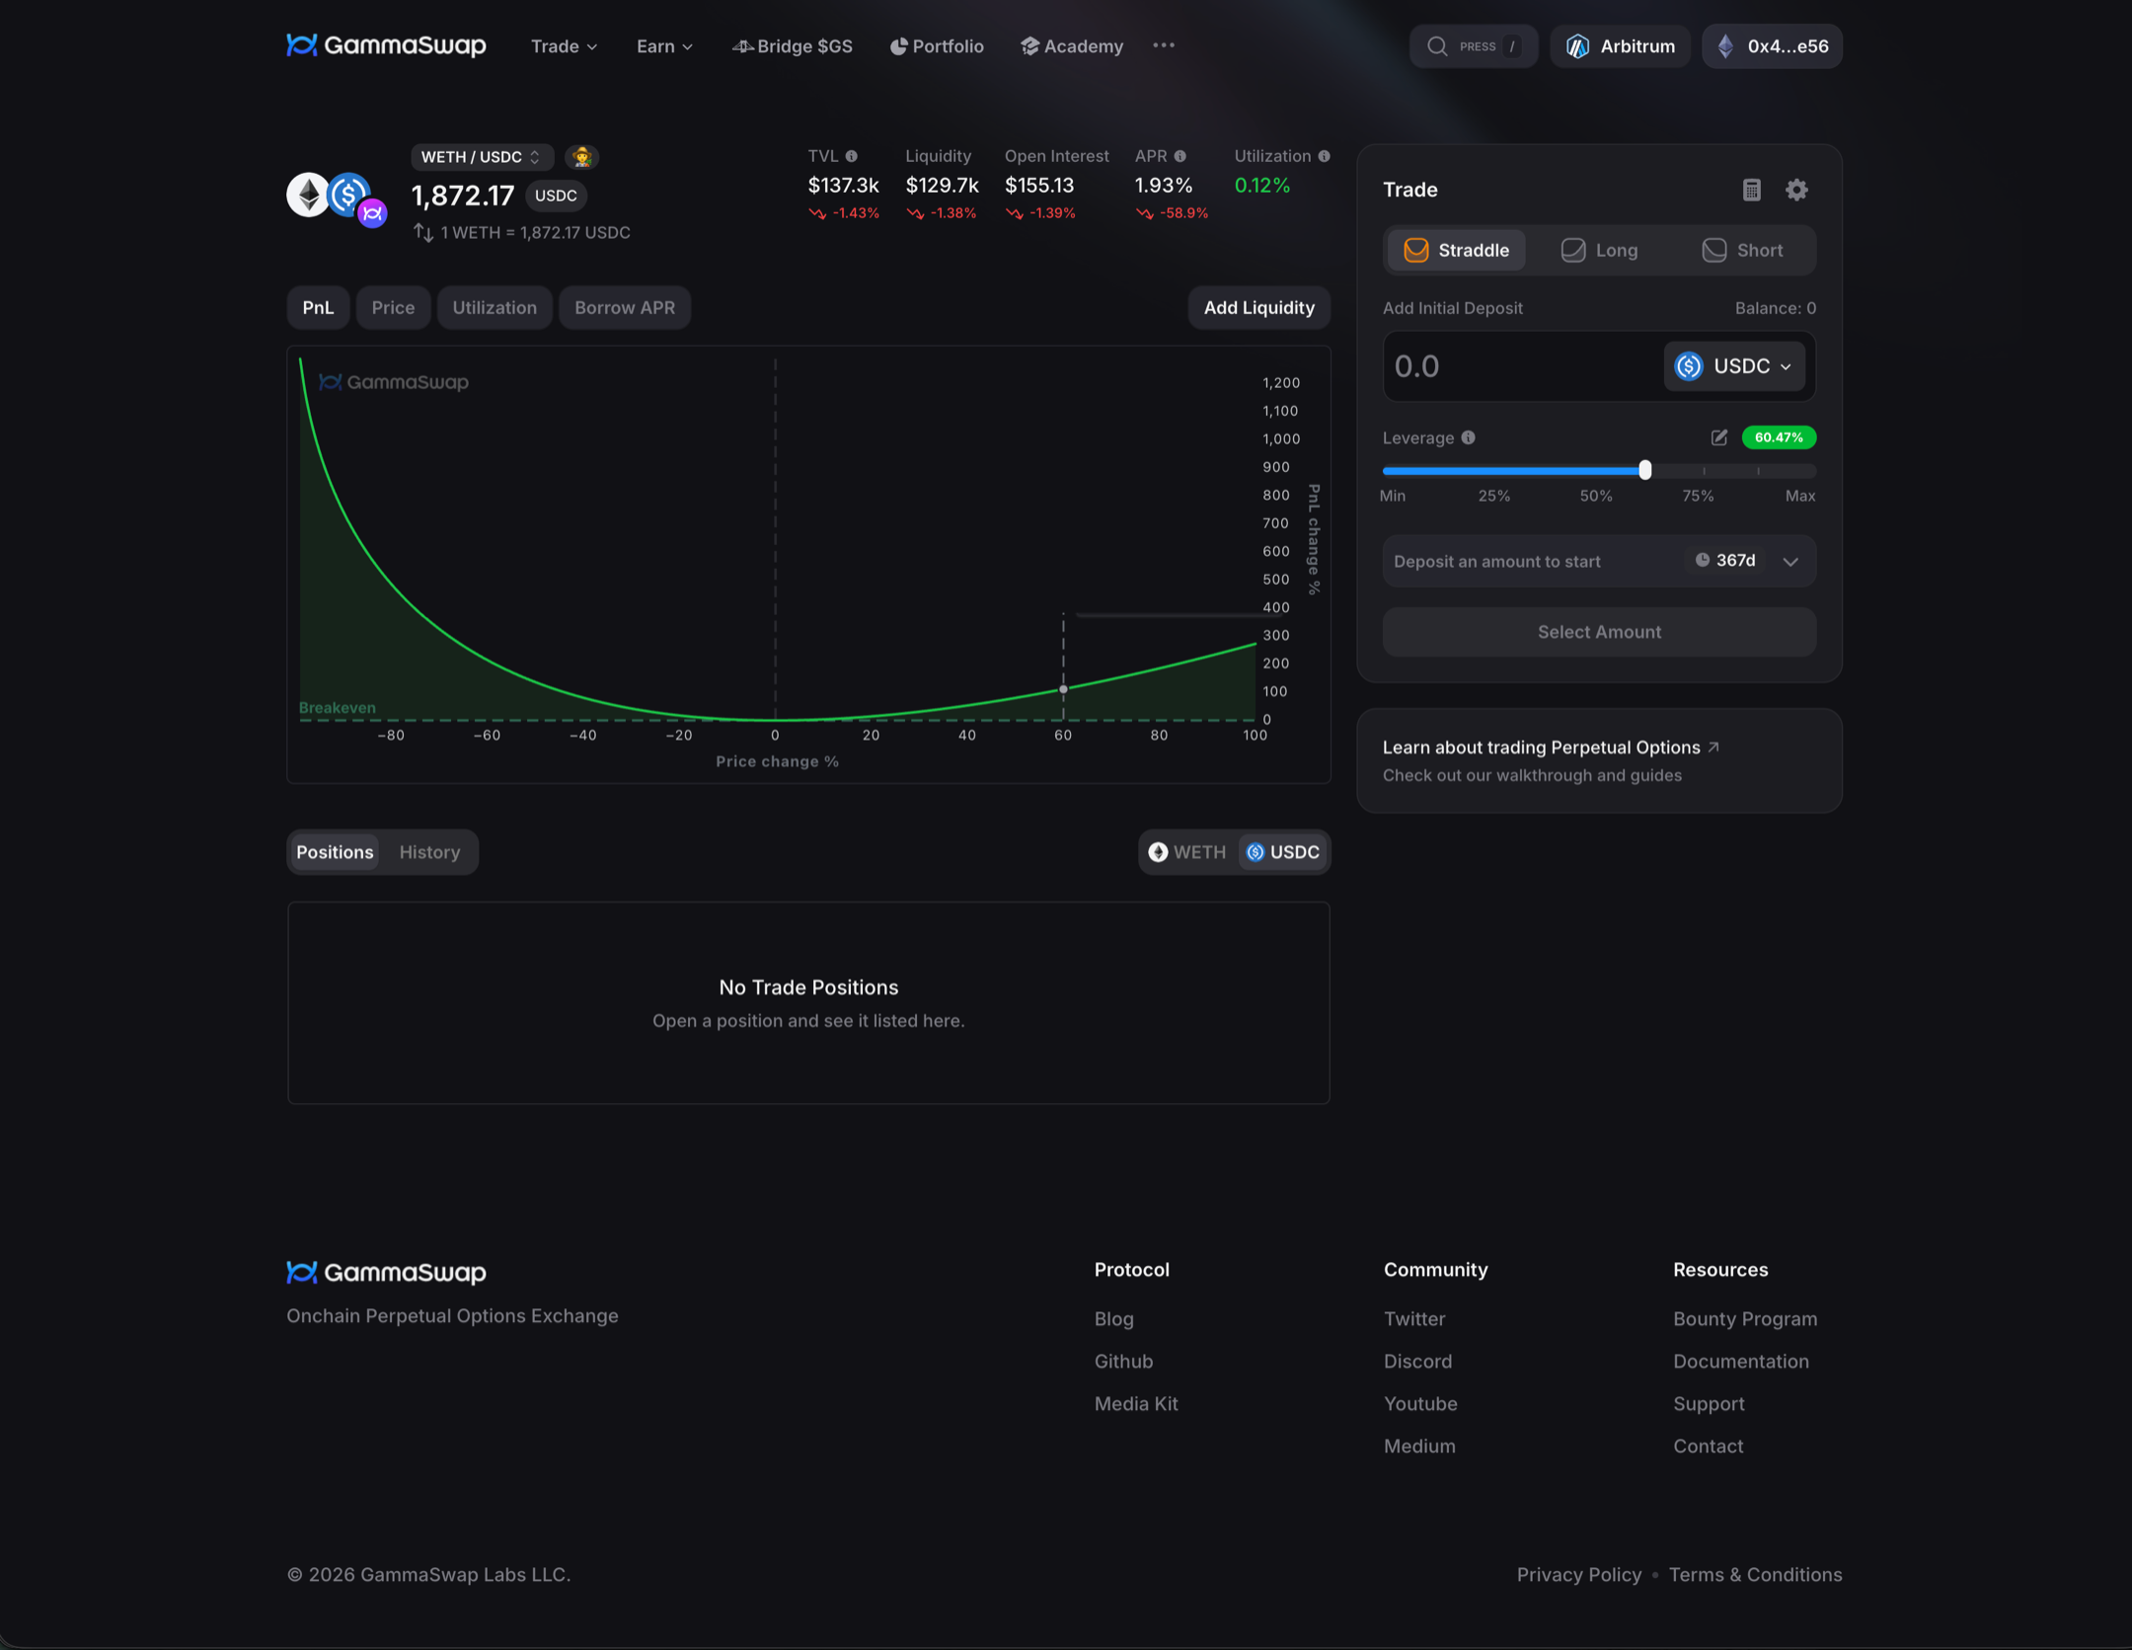Click the purple GammaSwap pool badge
The height and width of the screenshot is (1650, 2132).
pyautogui.click(x=372, y=213)
